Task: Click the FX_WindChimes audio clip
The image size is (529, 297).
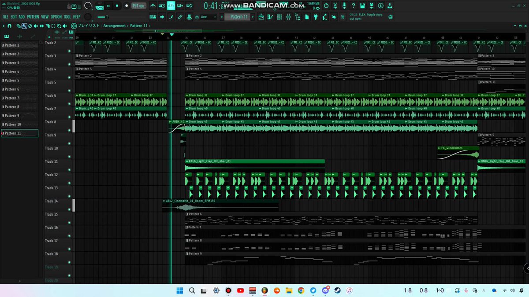Action: [x=458, y=153]
